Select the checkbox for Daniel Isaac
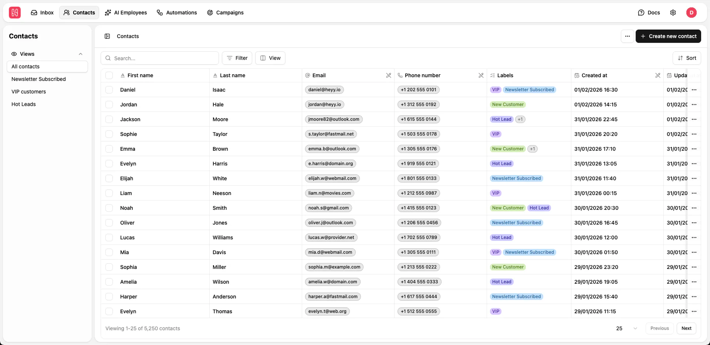This screenshot has width=710, height=345. coord(109,90)
